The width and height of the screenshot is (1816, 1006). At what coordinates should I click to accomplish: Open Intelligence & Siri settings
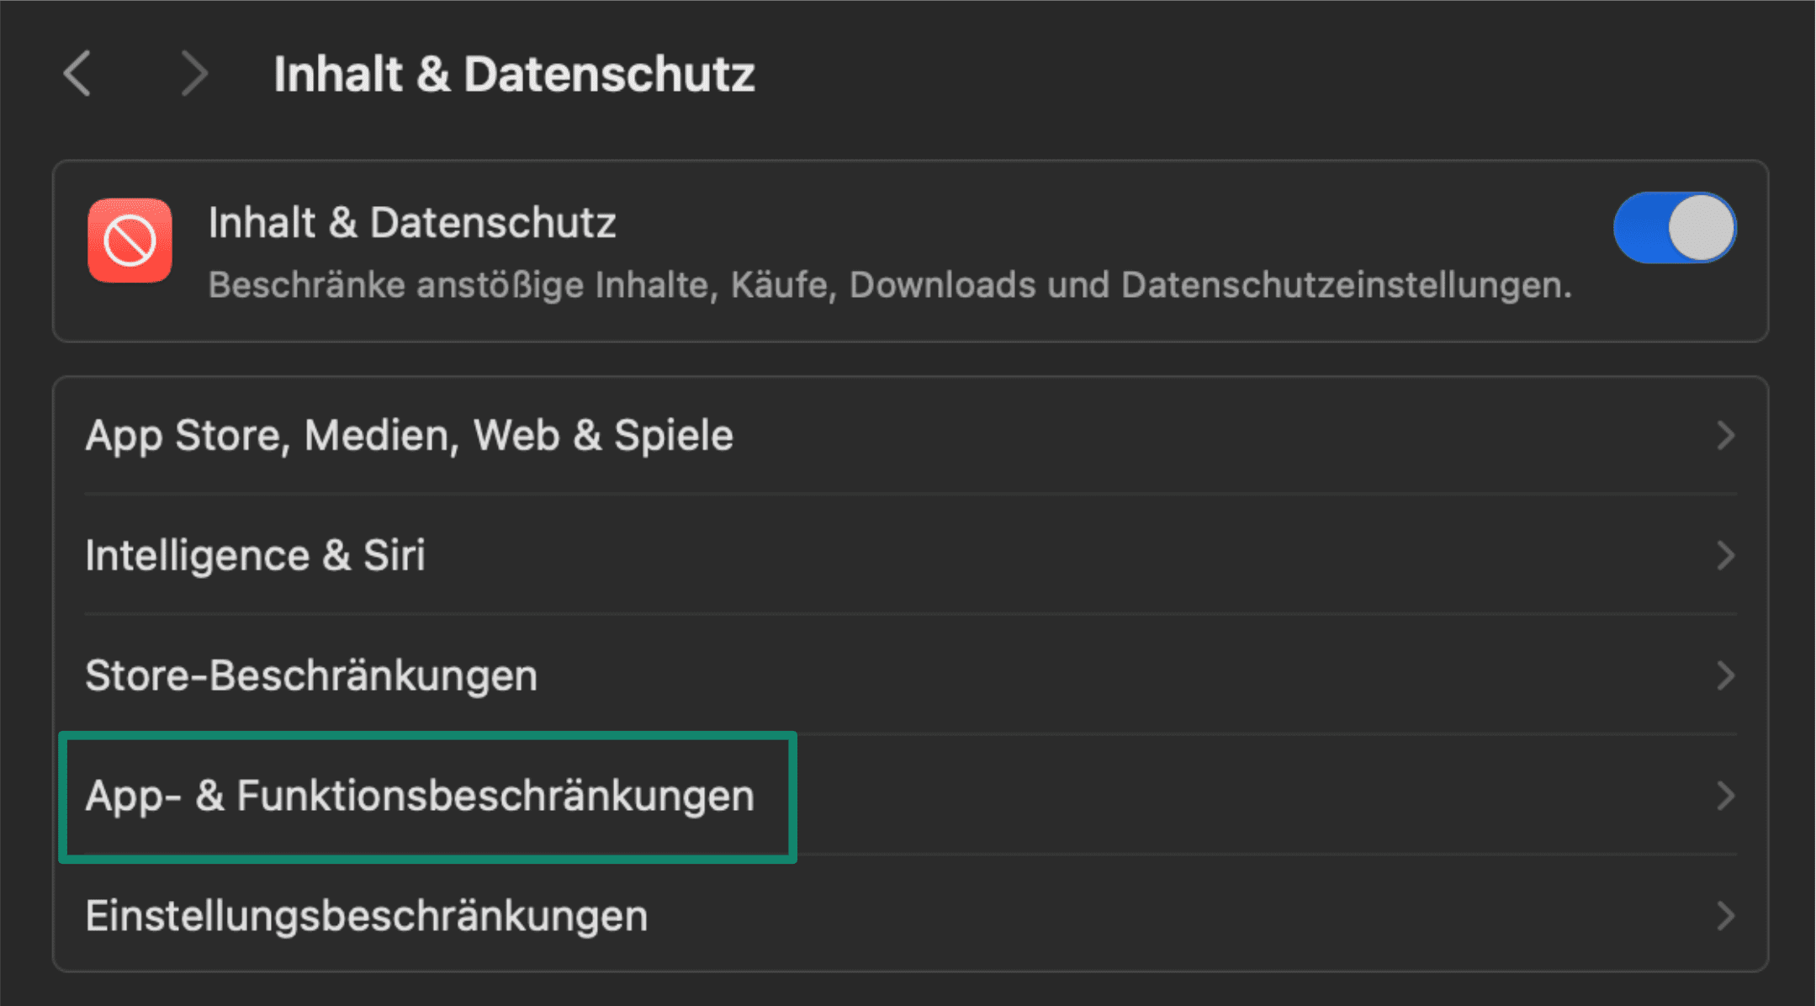pyautogui.click(x=256, y=556)
